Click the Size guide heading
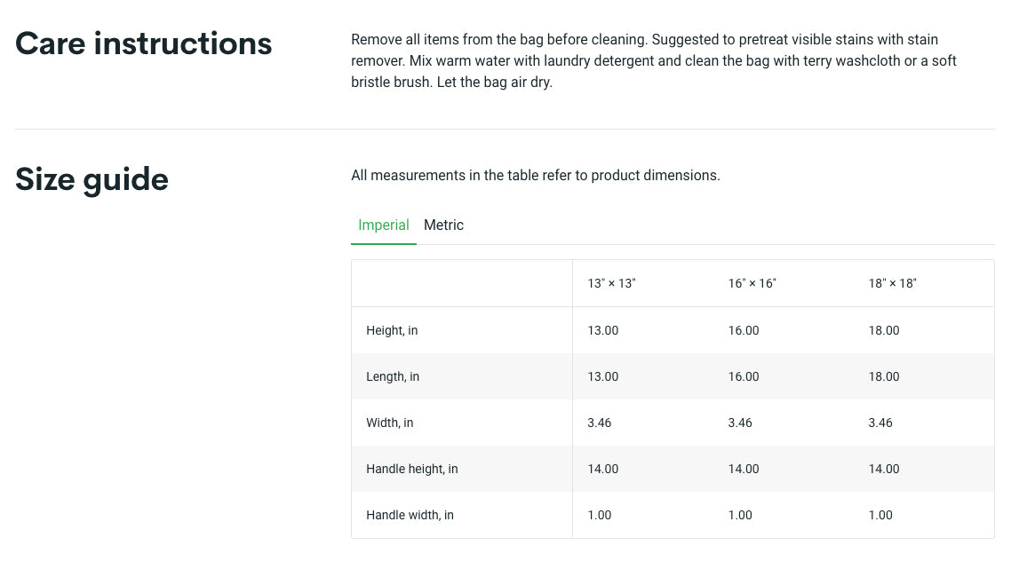Viewport: 1011px width, 569px height. coord(92,179)
